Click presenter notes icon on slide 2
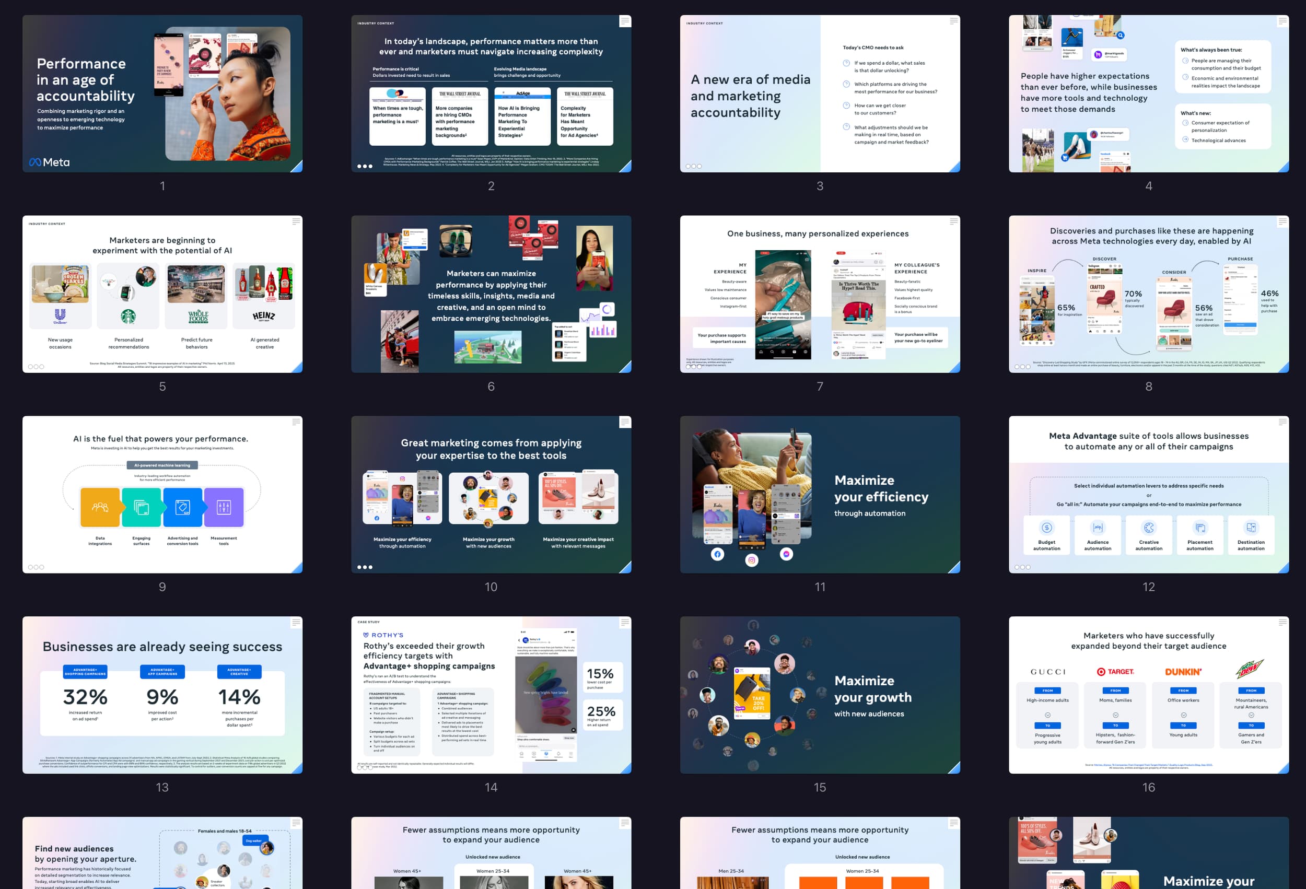This screenshot has width=1306, height=889. click(624, 21)
